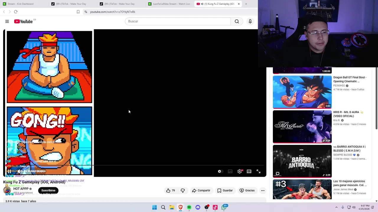The width and height of the screenshot is (378, 212).
Task: Open Discord from taskbar
Action: 198,207
